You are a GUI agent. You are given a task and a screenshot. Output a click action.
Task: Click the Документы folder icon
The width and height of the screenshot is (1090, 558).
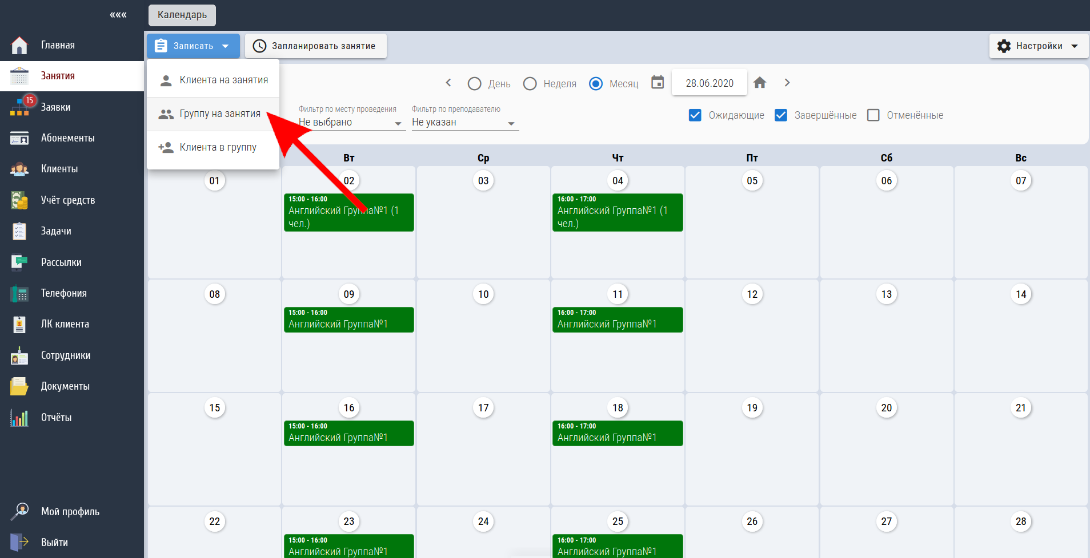(19, 386)
